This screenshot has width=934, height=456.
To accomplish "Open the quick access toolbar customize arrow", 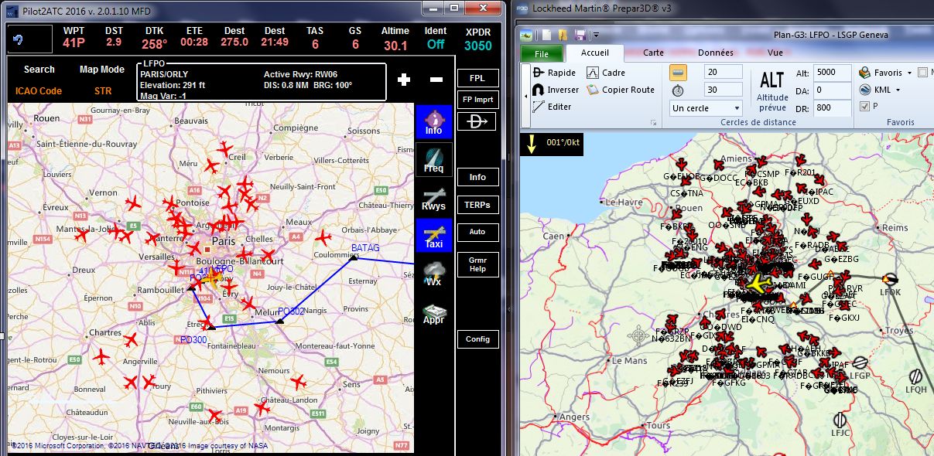I will click(597, 35).
